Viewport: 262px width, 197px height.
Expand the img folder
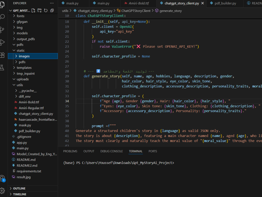[33, 28]
